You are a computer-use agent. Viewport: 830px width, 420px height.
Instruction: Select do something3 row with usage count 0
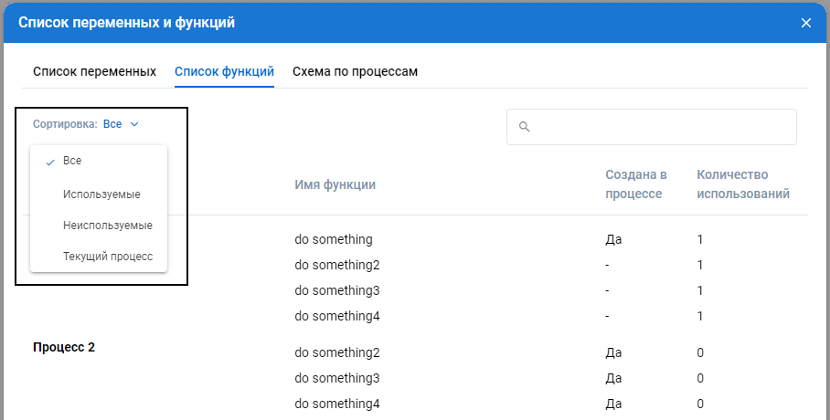tap(336, 378)
